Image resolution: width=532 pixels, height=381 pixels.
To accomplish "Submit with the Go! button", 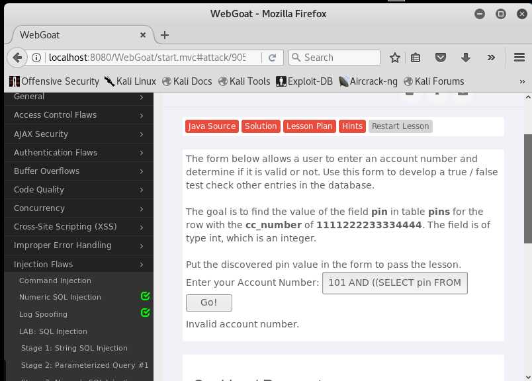I will (208, 303).
